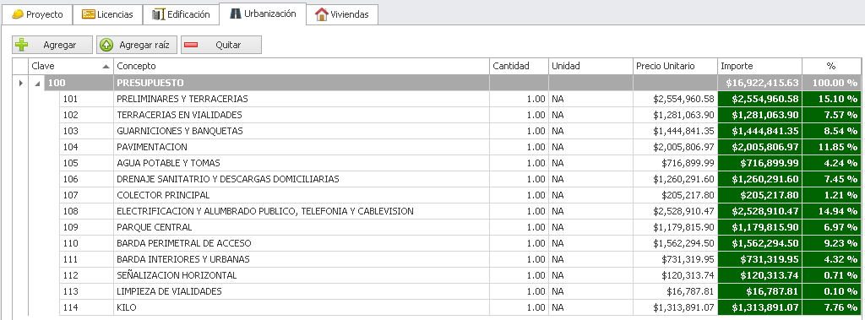Click the % column header
The width and height of the screenshot is (865, 320).
point(831,66)
